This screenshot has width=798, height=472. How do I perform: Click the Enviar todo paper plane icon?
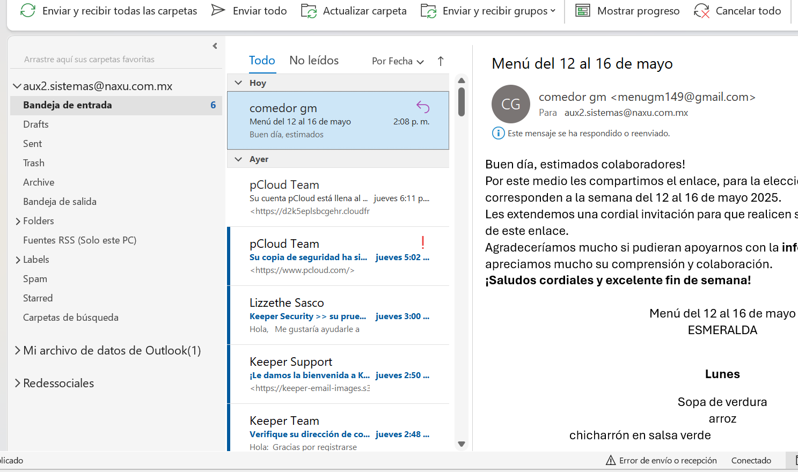(x=218, y=11)
